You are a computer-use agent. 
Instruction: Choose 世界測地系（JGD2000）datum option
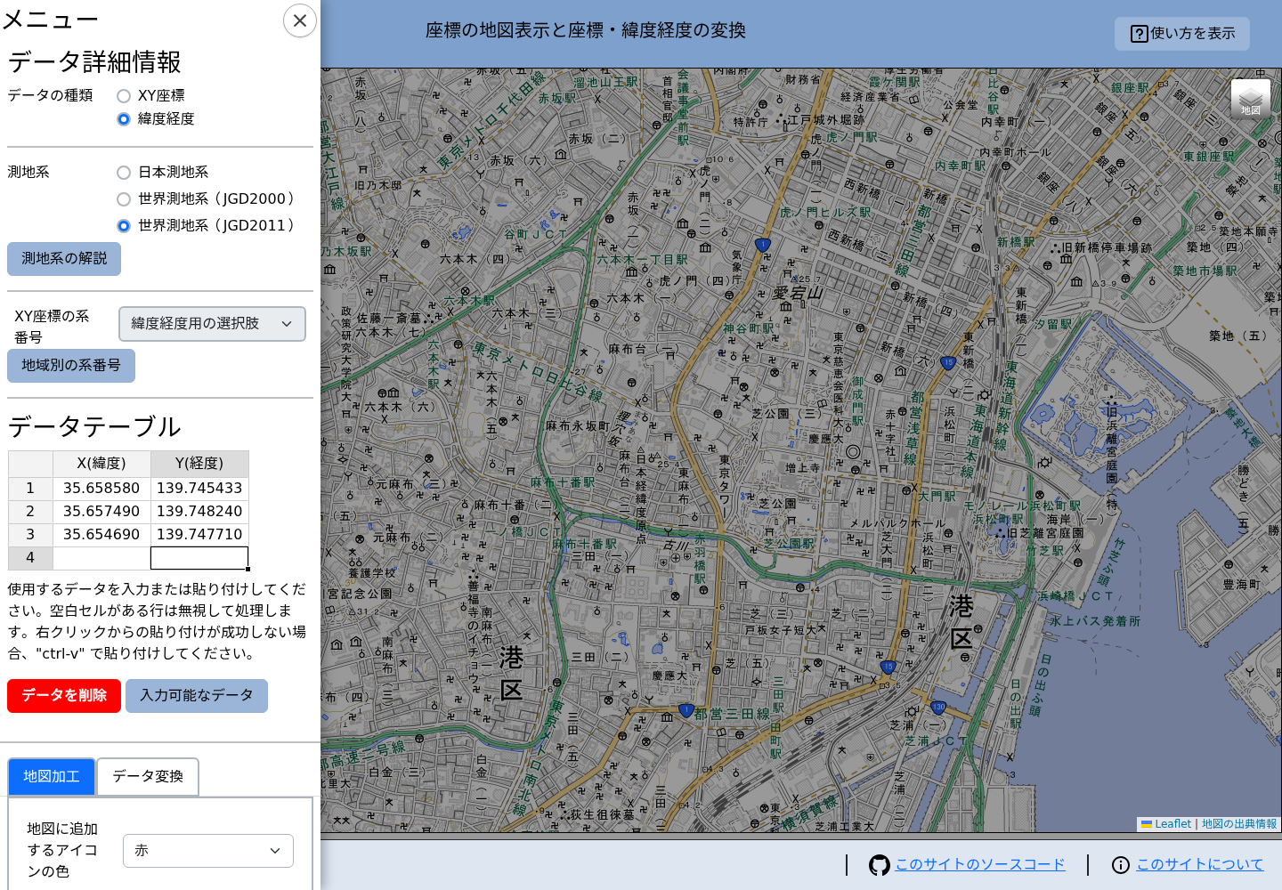[x=124, y=199]
